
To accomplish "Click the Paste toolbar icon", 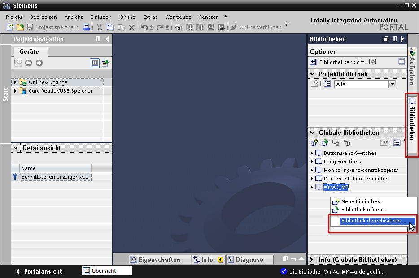I will (x=121, y=27).
